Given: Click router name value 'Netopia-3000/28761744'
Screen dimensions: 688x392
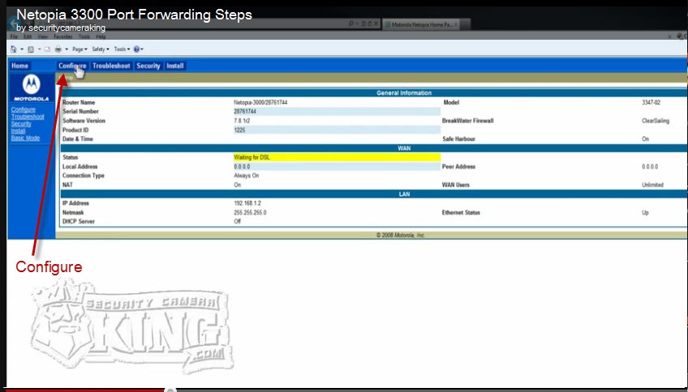Looking at the screenshot, I should point(260,103).
